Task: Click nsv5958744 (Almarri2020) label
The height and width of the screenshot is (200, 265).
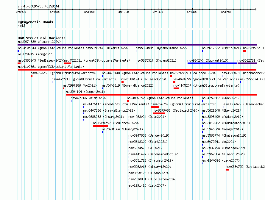Action: coord(107,48)
